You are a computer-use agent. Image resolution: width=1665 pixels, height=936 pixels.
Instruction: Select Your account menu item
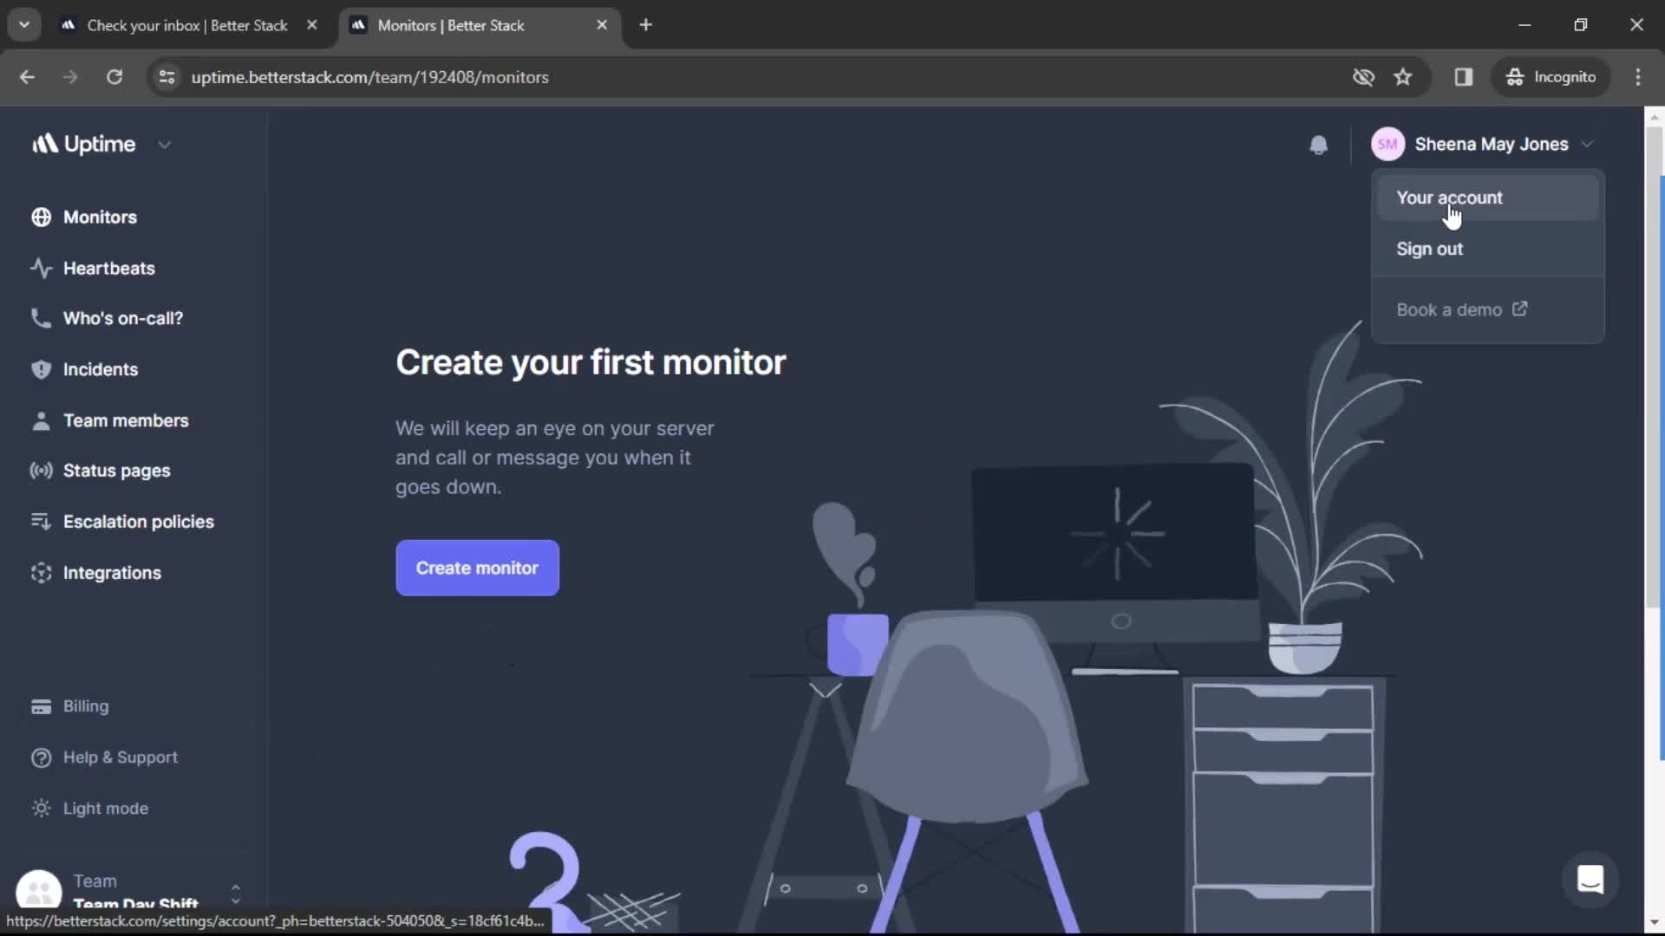click(x=1450, y=197)
